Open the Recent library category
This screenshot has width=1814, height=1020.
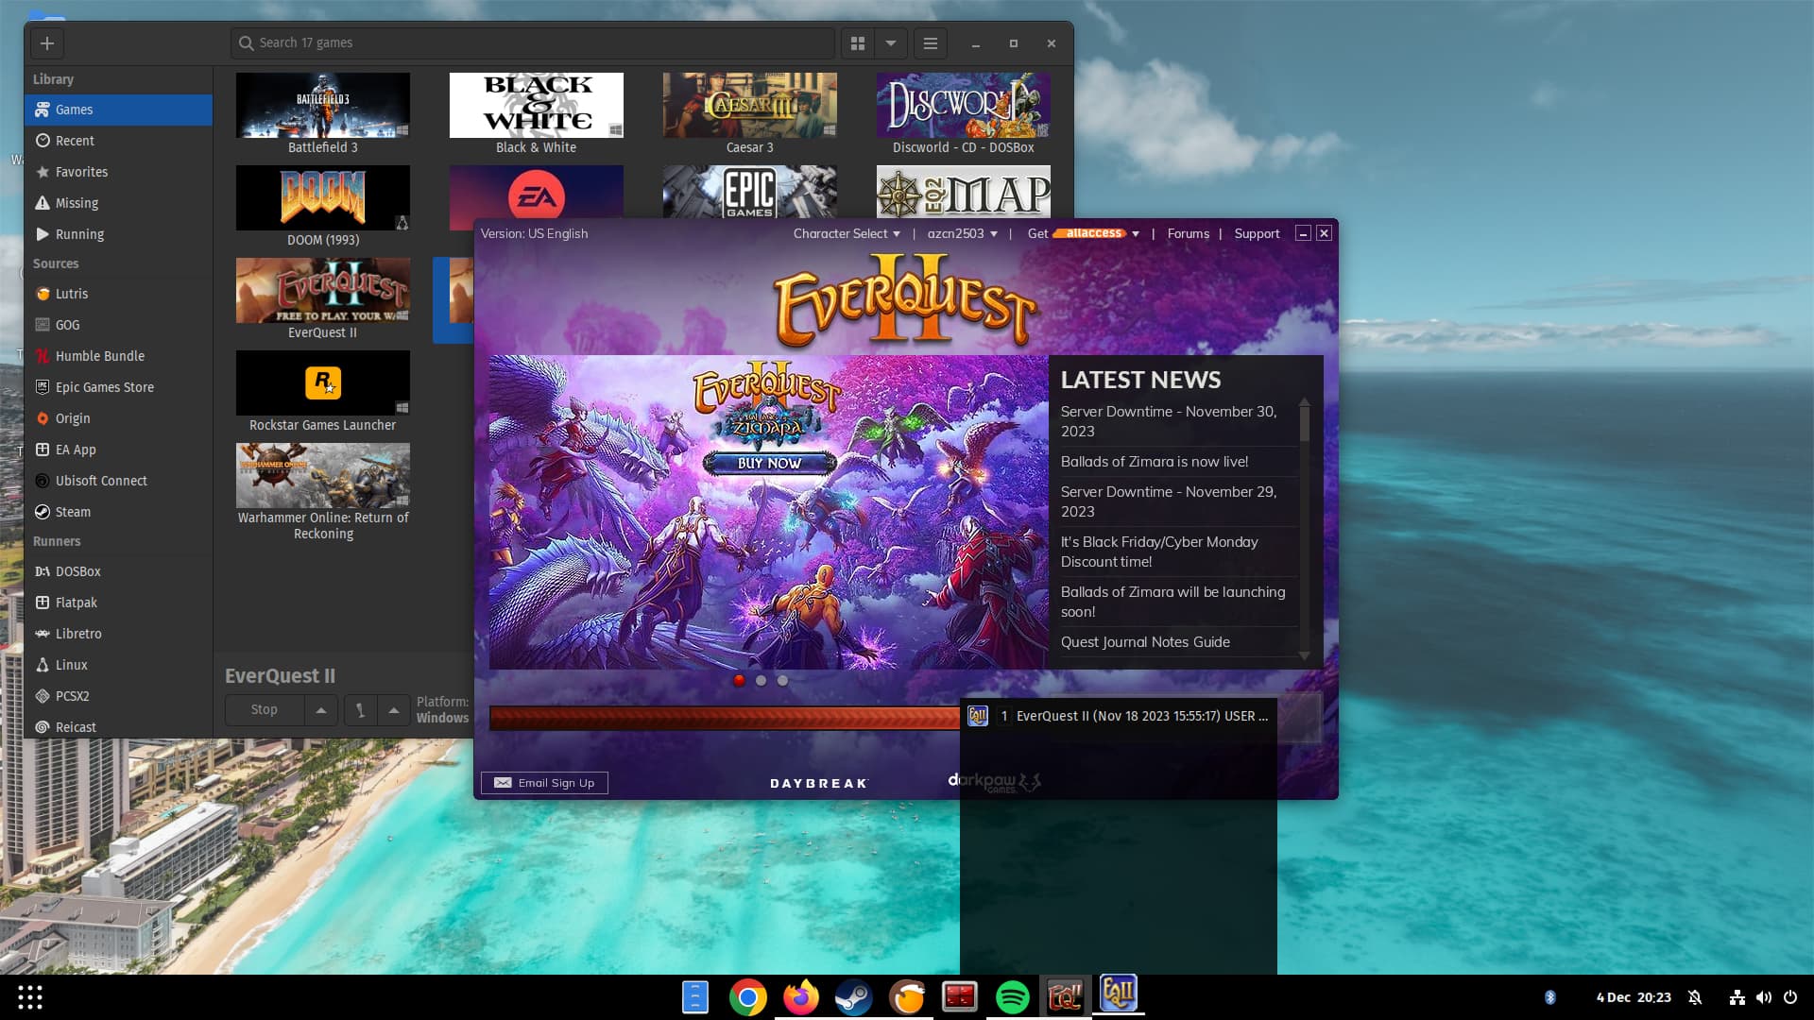[x=118, y=141]
